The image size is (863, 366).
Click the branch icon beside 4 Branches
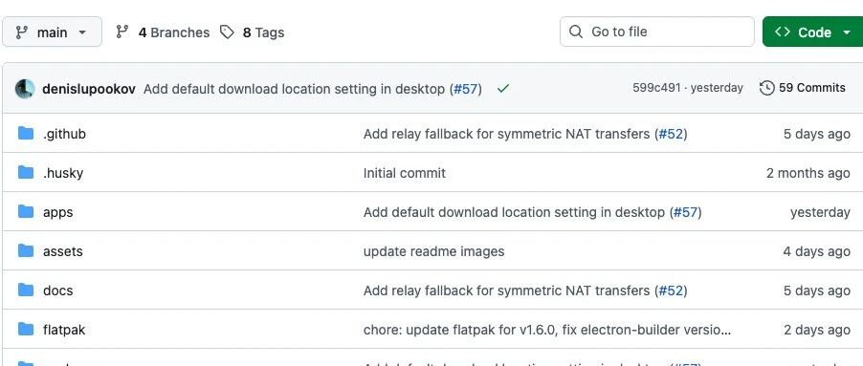click(x=122, y=32)
